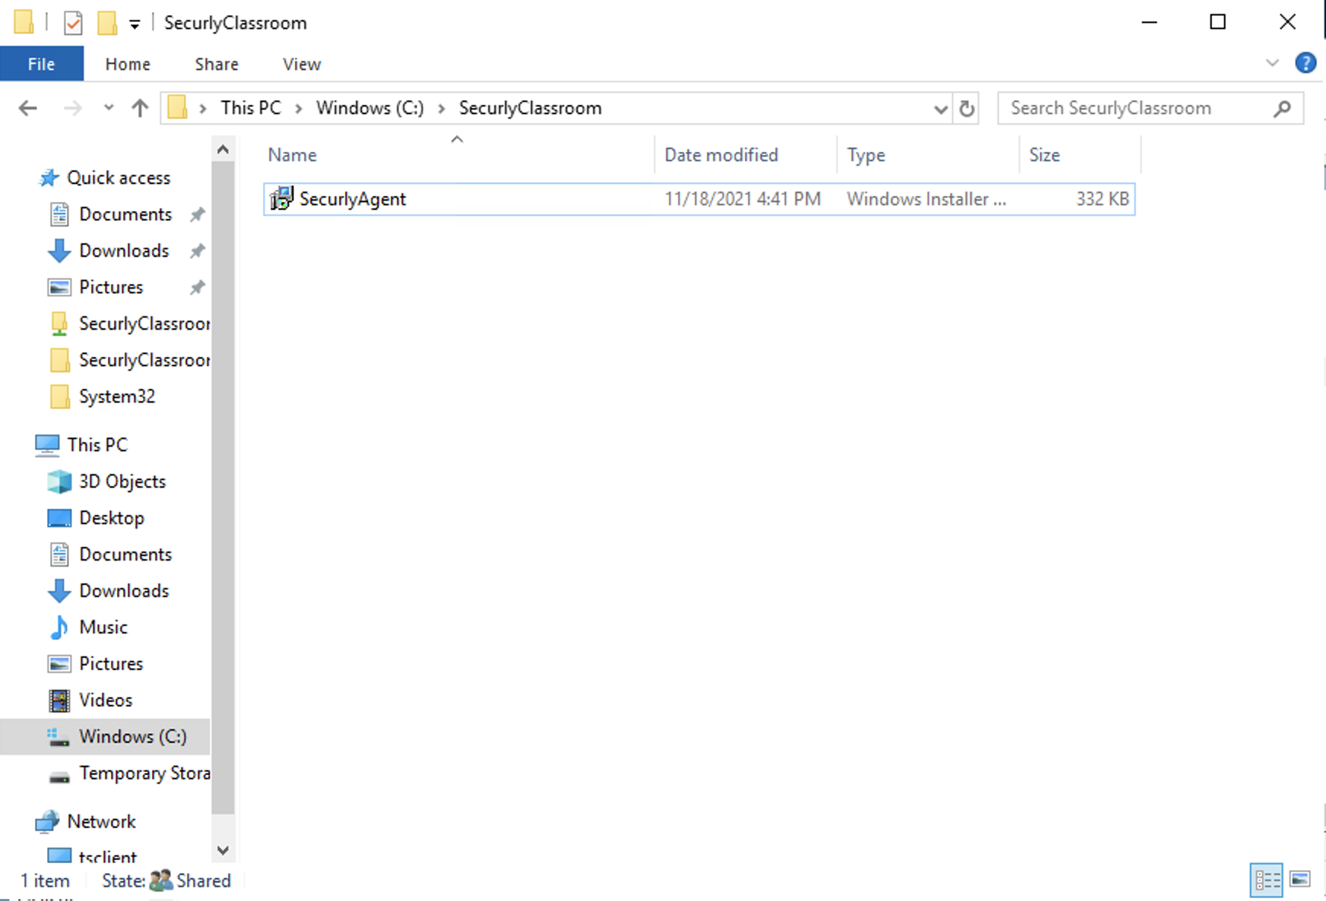Open pinned Downloads under Quick access
The image size is (1326, 901).
(124, 251)
